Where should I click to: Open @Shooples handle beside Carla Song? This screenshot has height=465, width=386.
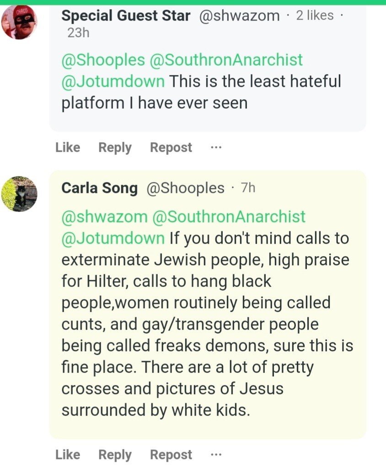(x=185, y=188)
